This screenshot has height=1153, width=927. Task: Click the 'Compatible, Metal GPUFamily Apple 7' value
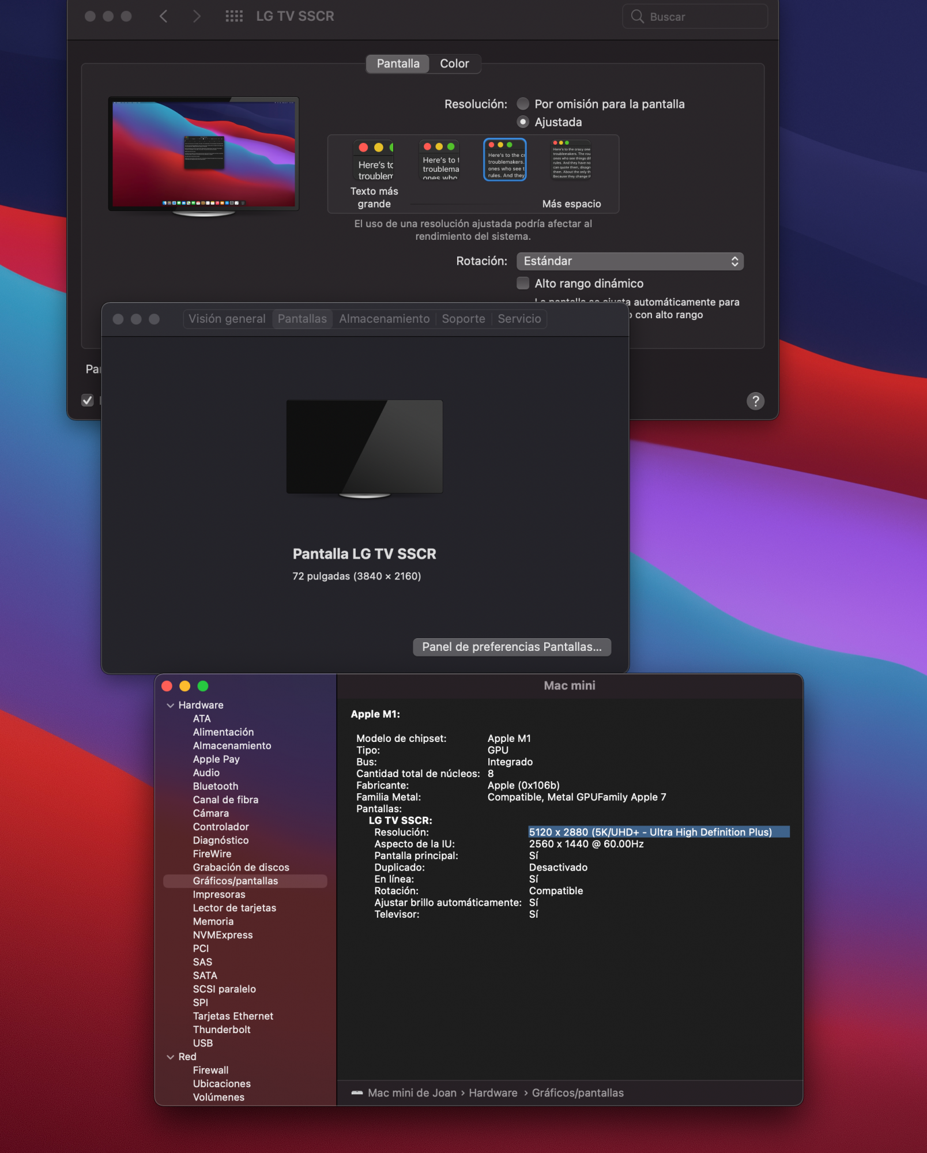[576, 797]
